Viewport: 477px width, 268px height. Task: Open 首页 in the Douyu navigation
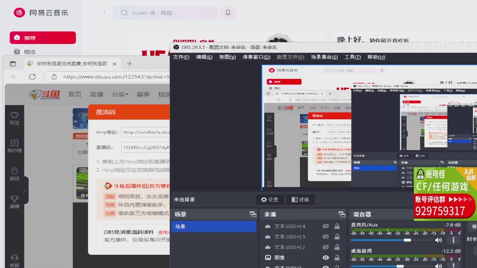coord(75,95)
